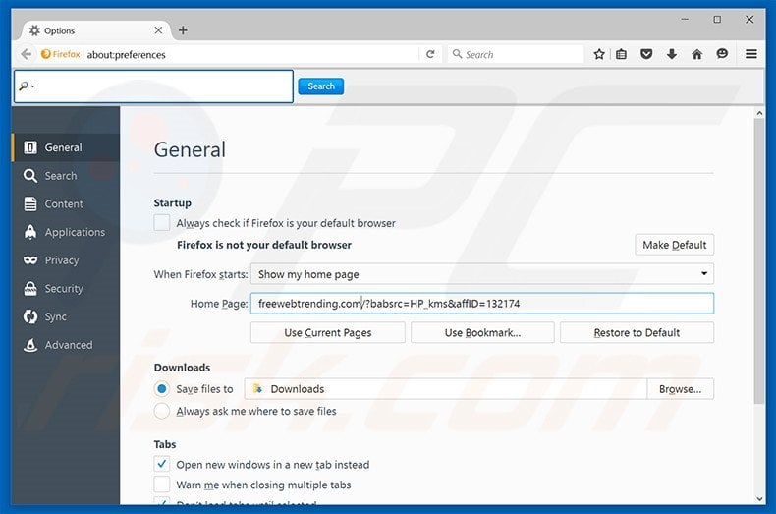This screenshot has width=776, height=514.
Task: Open the Privacy preferences section
Action: click(x=66, y=260)
